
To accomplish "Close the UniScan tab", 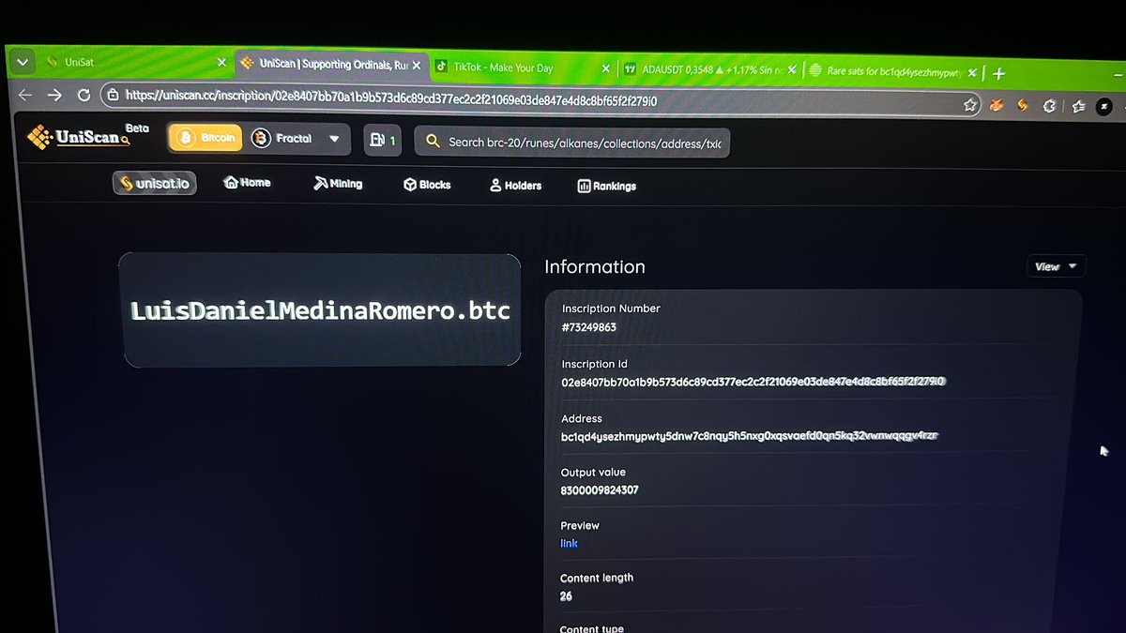I will point(417,66).
